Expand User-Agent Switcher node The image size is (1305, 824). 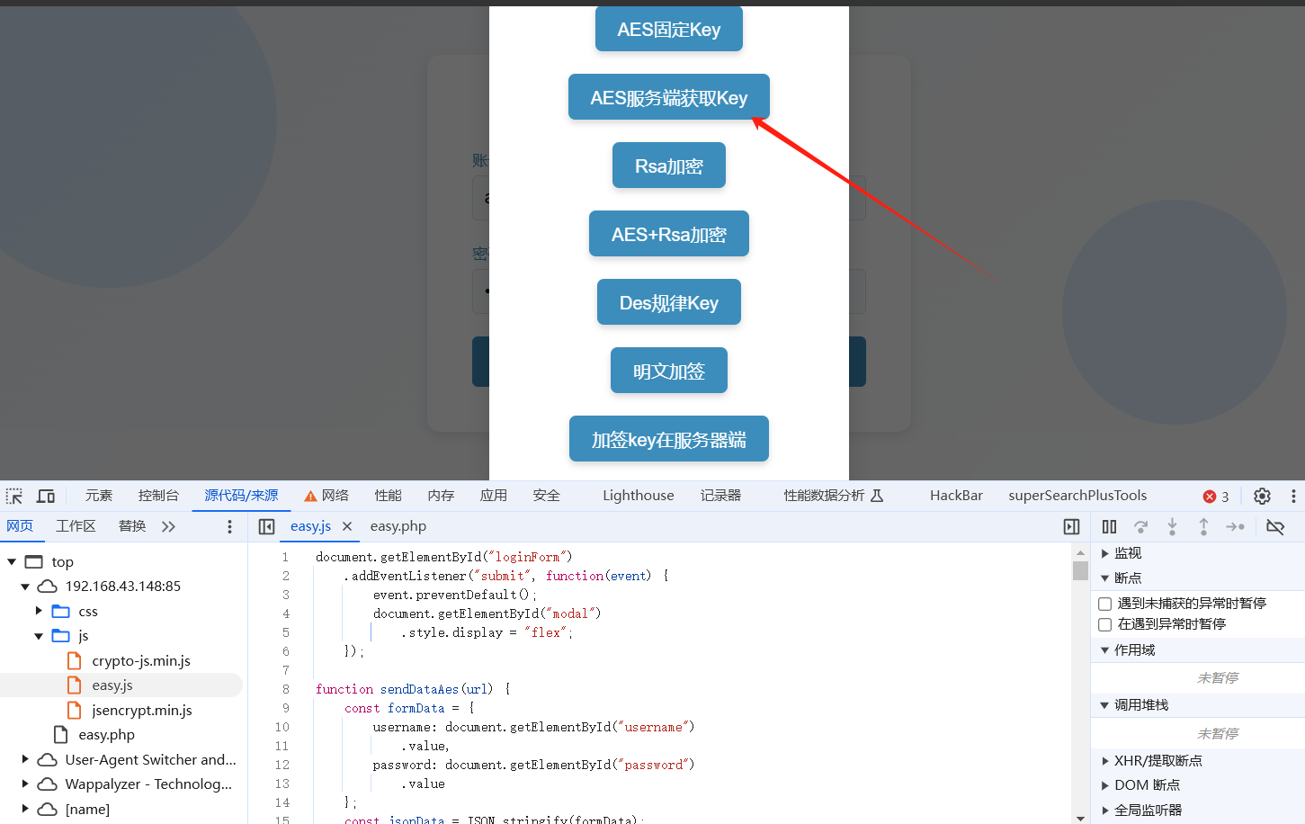pyautogui.click(x=25, y=759)
